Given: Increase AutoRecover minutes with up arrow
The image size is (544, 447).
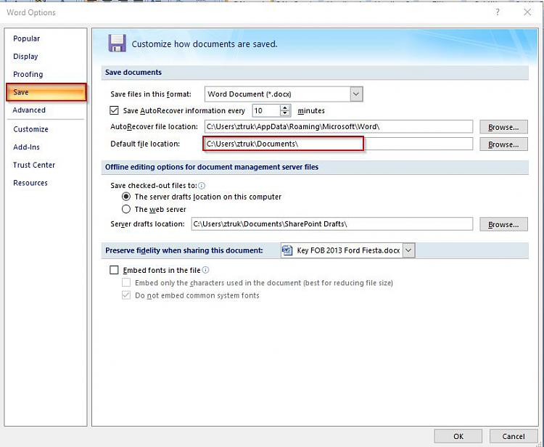Looking at the screenshot, I should pyautogui.click(x=285, y=107).
